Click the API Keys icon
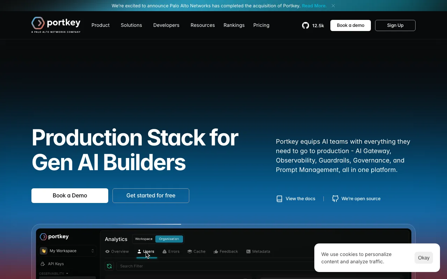Image resolution: width=447 pixels, height=279 pixels. [x=43, y=264]
